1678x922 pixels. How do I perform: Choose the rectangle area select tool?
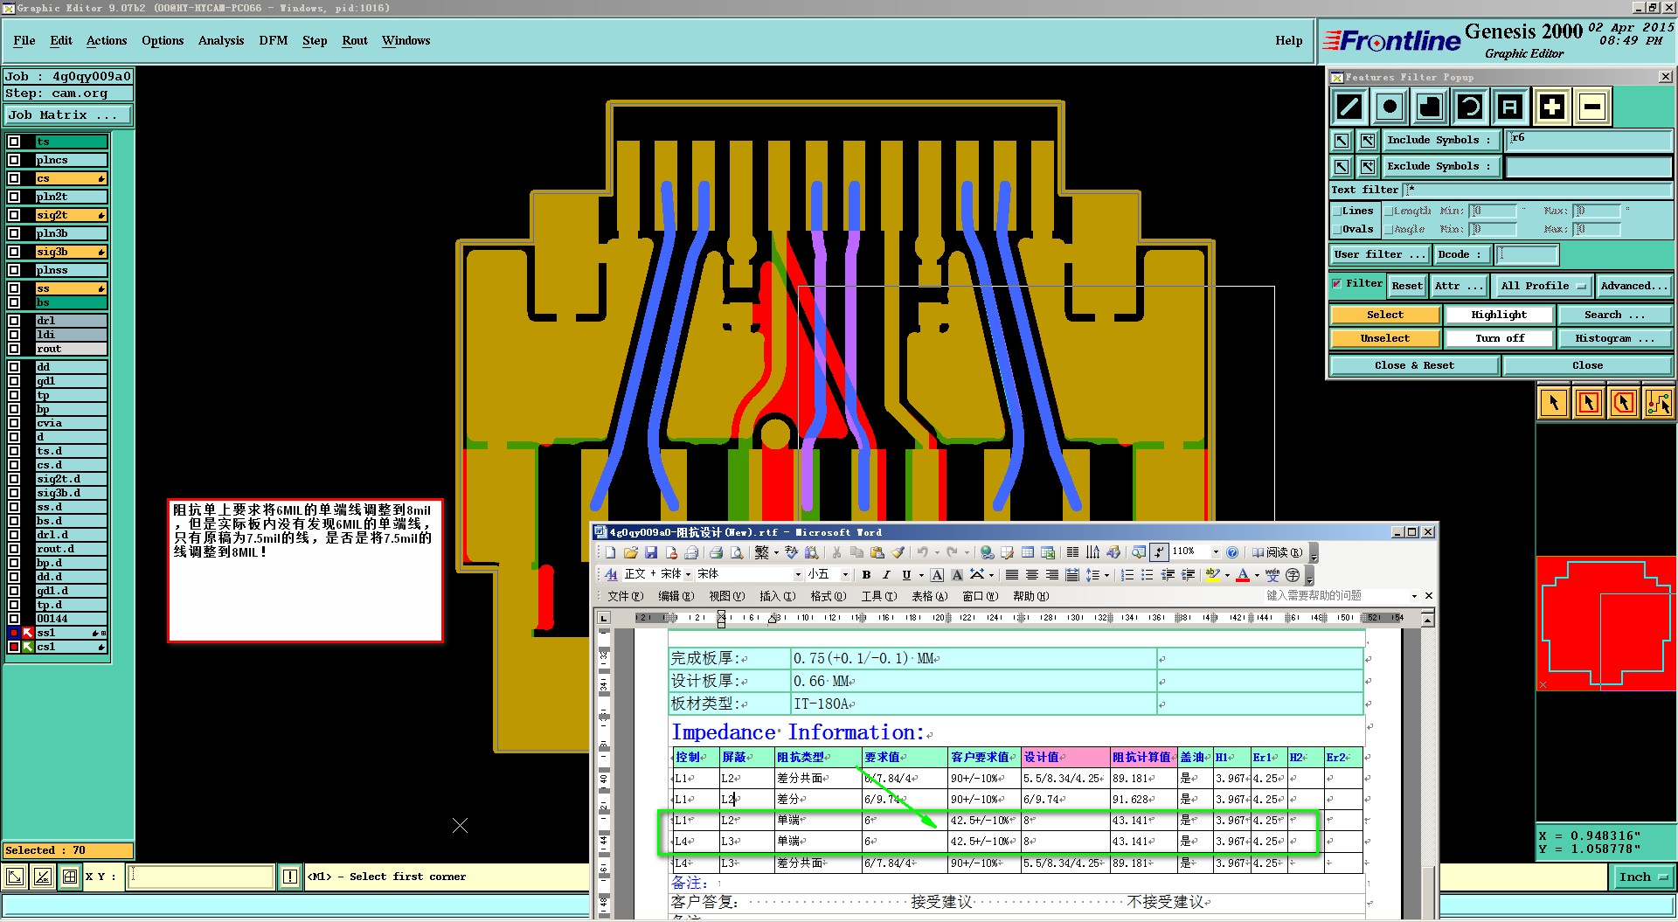click(1589, 403)
